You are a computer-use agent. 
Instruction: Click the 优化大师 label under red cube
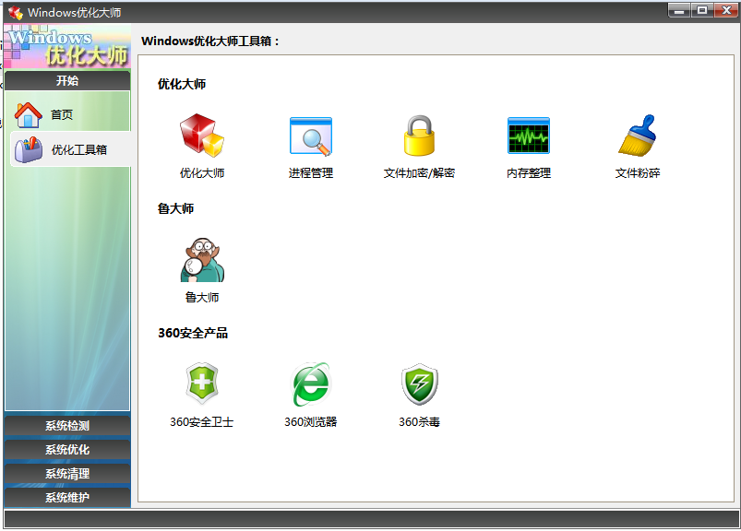click(202, 173)
